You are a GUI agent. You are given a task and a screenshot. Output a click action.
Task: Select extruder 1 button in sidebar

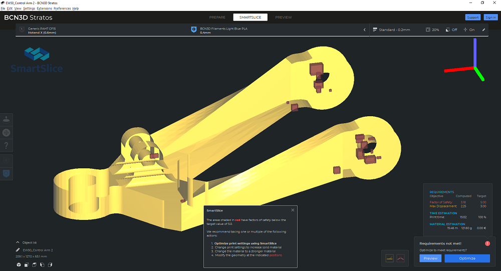tap(6, 161)
